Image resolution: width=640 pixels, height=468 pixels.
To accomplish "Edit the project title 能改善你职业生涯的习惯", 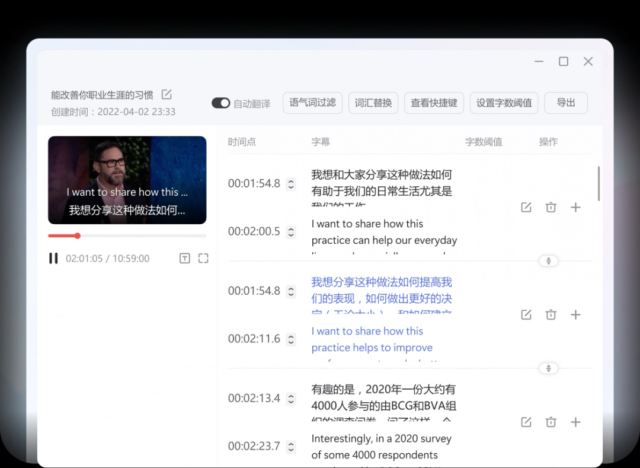I will [167, 94].
